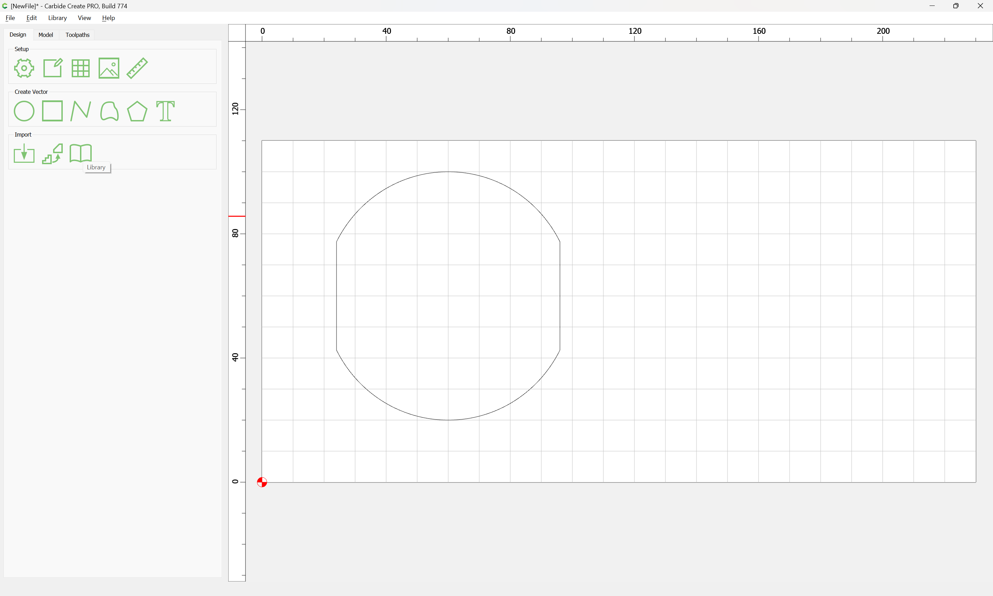Open the Design Library book icon
993x596 pixels.
pyautogui.click(x=81, y=153)
